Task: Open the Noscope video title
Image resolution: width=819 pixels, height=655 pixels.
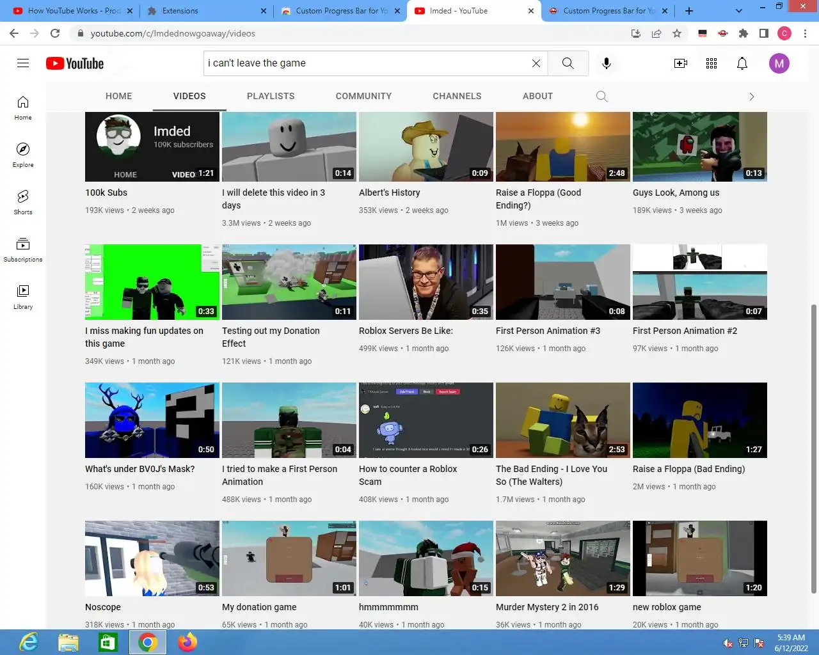Action: 103,607
